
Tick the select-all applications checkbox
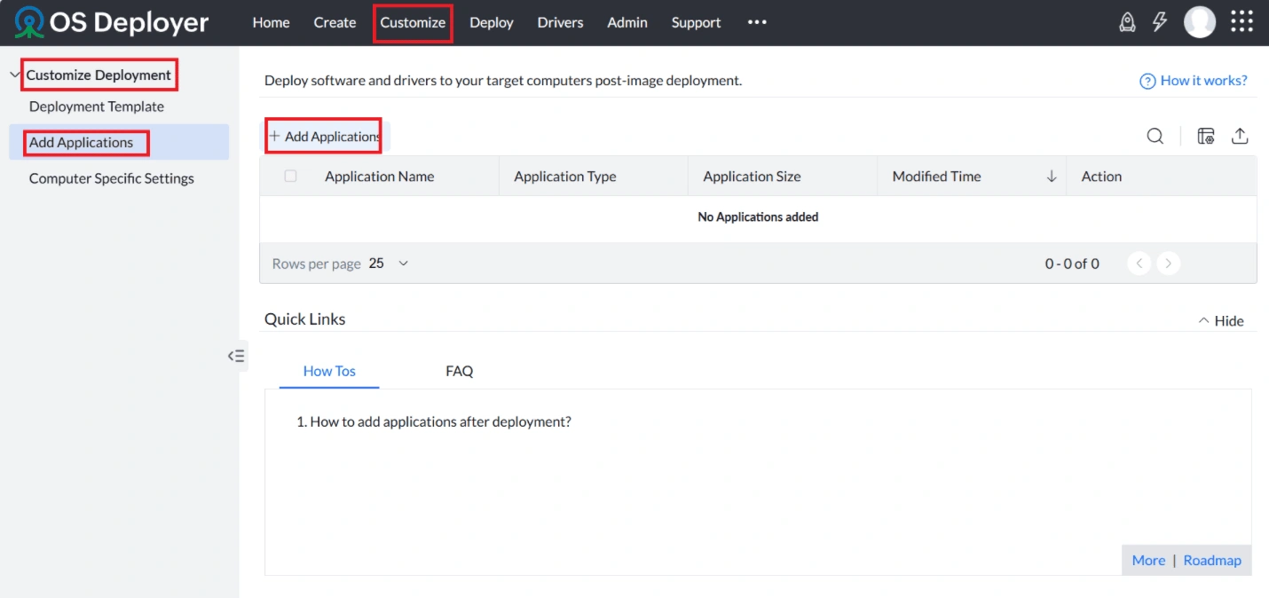point(290,176)
